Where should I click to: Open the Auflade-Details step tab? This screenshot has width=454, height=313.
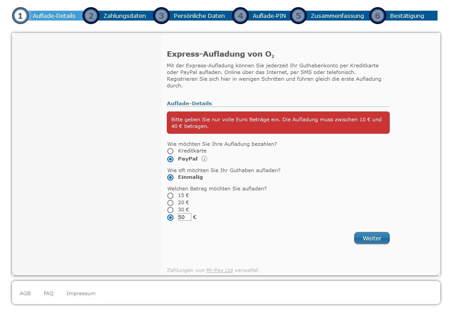[54, 16]
